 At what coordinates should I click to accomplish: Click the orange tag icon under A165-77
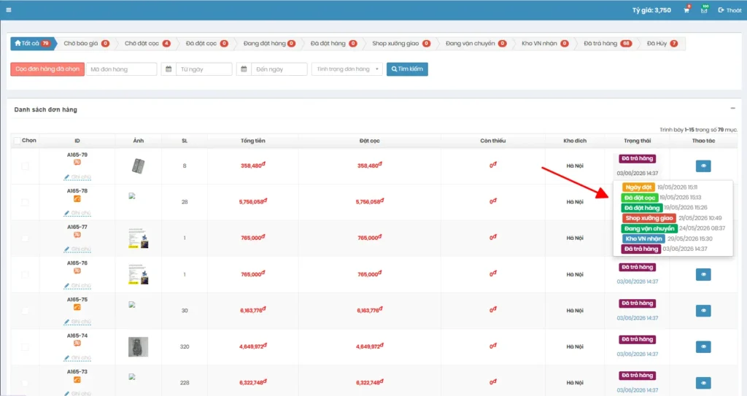(x=77, y=235)
